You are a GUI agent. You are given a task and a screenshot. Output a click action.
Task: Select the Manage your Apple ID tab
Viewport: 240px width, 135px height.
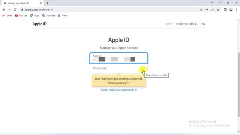22,3
